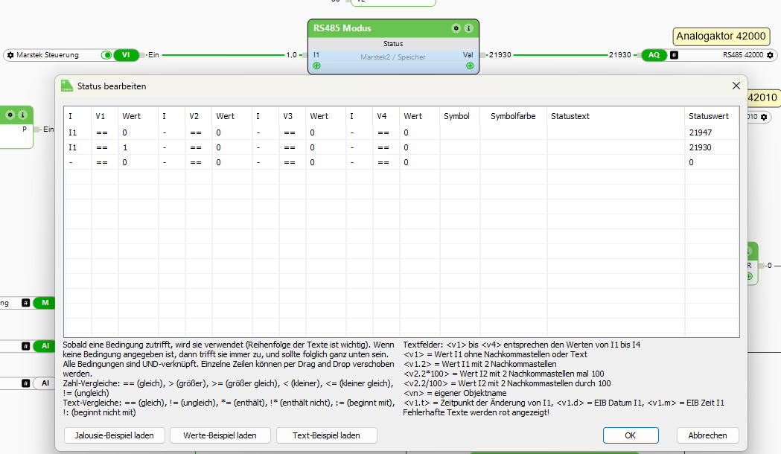Click Marstek2 / Speicher label in block
This screenshot has width=781, height=454.
coord(393,57)
